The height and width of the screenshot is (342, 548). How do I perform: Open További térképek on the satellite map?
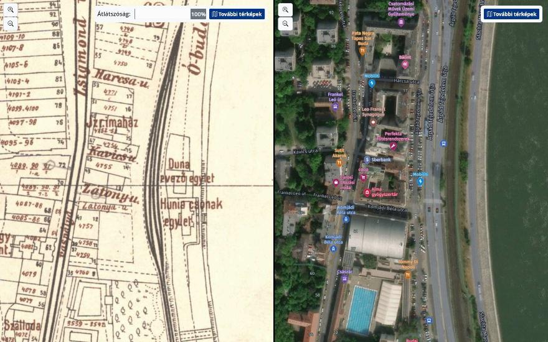(511, 14)
